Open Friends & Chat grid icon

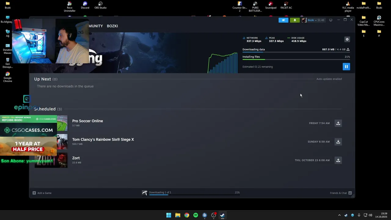[x=350, y=193]
